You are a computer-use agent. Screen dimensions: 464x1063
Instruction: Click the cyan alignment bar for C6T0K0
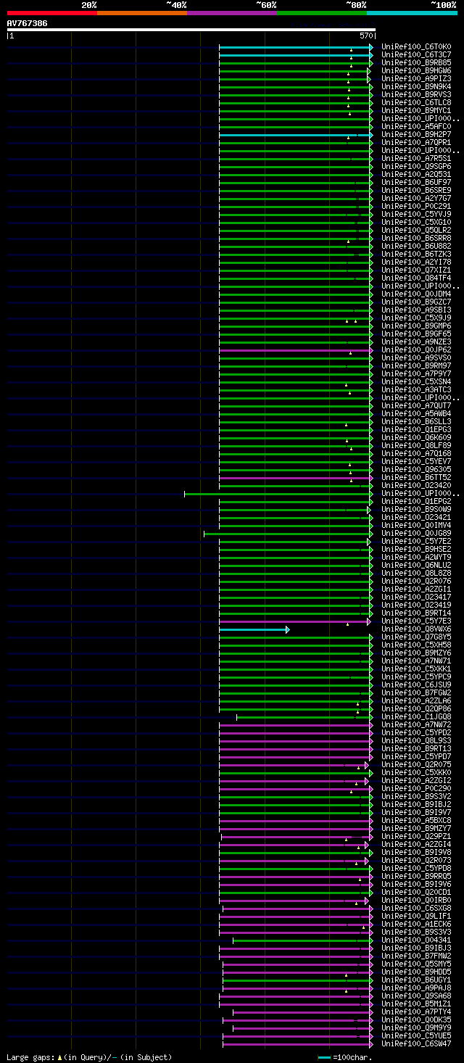point(294,47)
